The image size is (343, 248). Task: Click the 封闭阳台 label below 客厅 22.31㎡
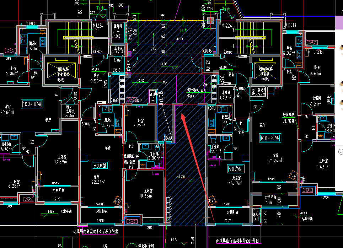tap(102, 211)
